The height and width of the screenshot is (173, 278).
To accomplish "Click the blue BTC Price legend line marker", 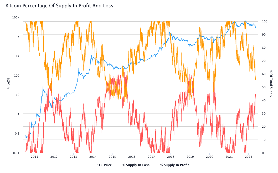I will [93, 165].
